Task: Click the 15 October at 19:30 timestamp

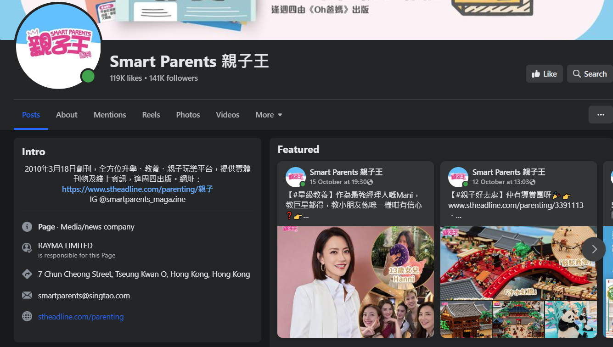Action: [x=338, y=182]
